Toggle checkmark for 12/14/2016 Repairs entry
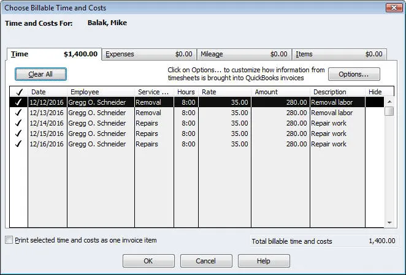 [18, 123]
